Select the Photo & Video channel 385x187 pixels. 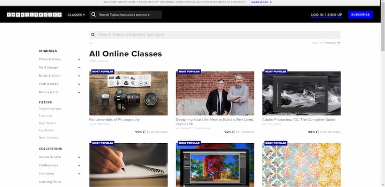[50, 59]
